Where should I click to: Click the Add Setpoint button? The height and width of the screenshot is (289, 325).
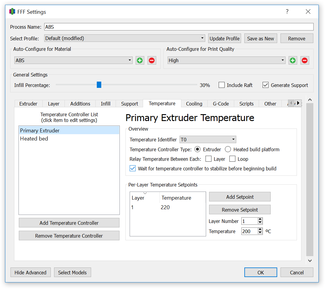[240, 197]
